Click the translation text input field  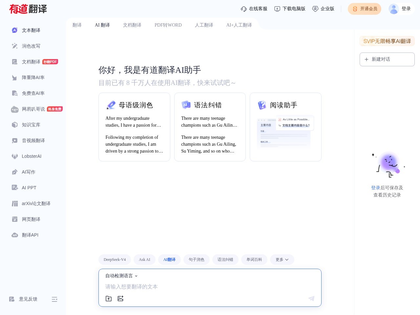(x=210, y=287)
